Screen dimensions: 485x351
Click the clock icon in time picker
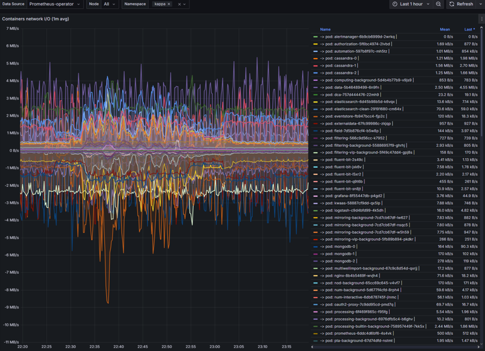click(394, 4)
